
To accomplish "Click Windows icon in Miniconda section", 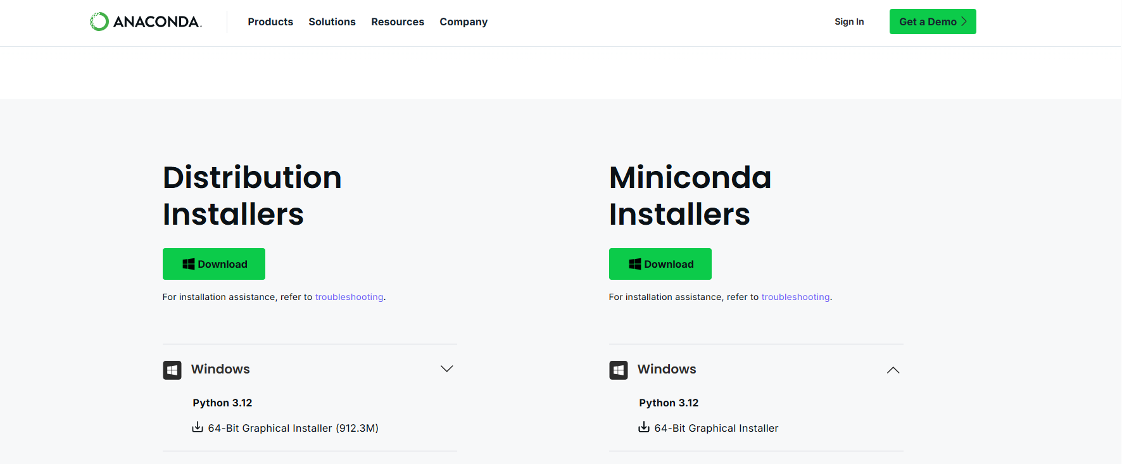I will pos(619,370).
